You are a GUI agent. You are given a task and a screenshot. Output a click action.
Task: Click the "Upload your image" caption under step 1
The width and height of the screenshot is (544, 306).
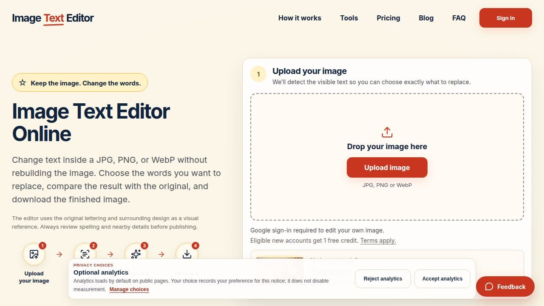tap(34, 277)
